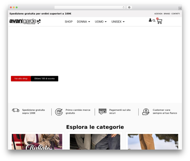Click the search magnifier icon
The width and height of the screenshot is (190, 161).
pos(154,21)
